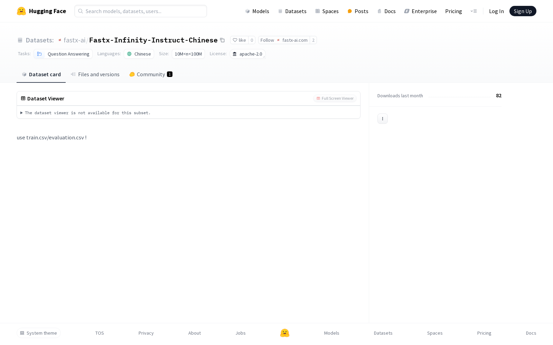This screenshot has width=553, height=345.
Task: Expand the dataset viewer not available message
Action: click(x=85, y=113)
